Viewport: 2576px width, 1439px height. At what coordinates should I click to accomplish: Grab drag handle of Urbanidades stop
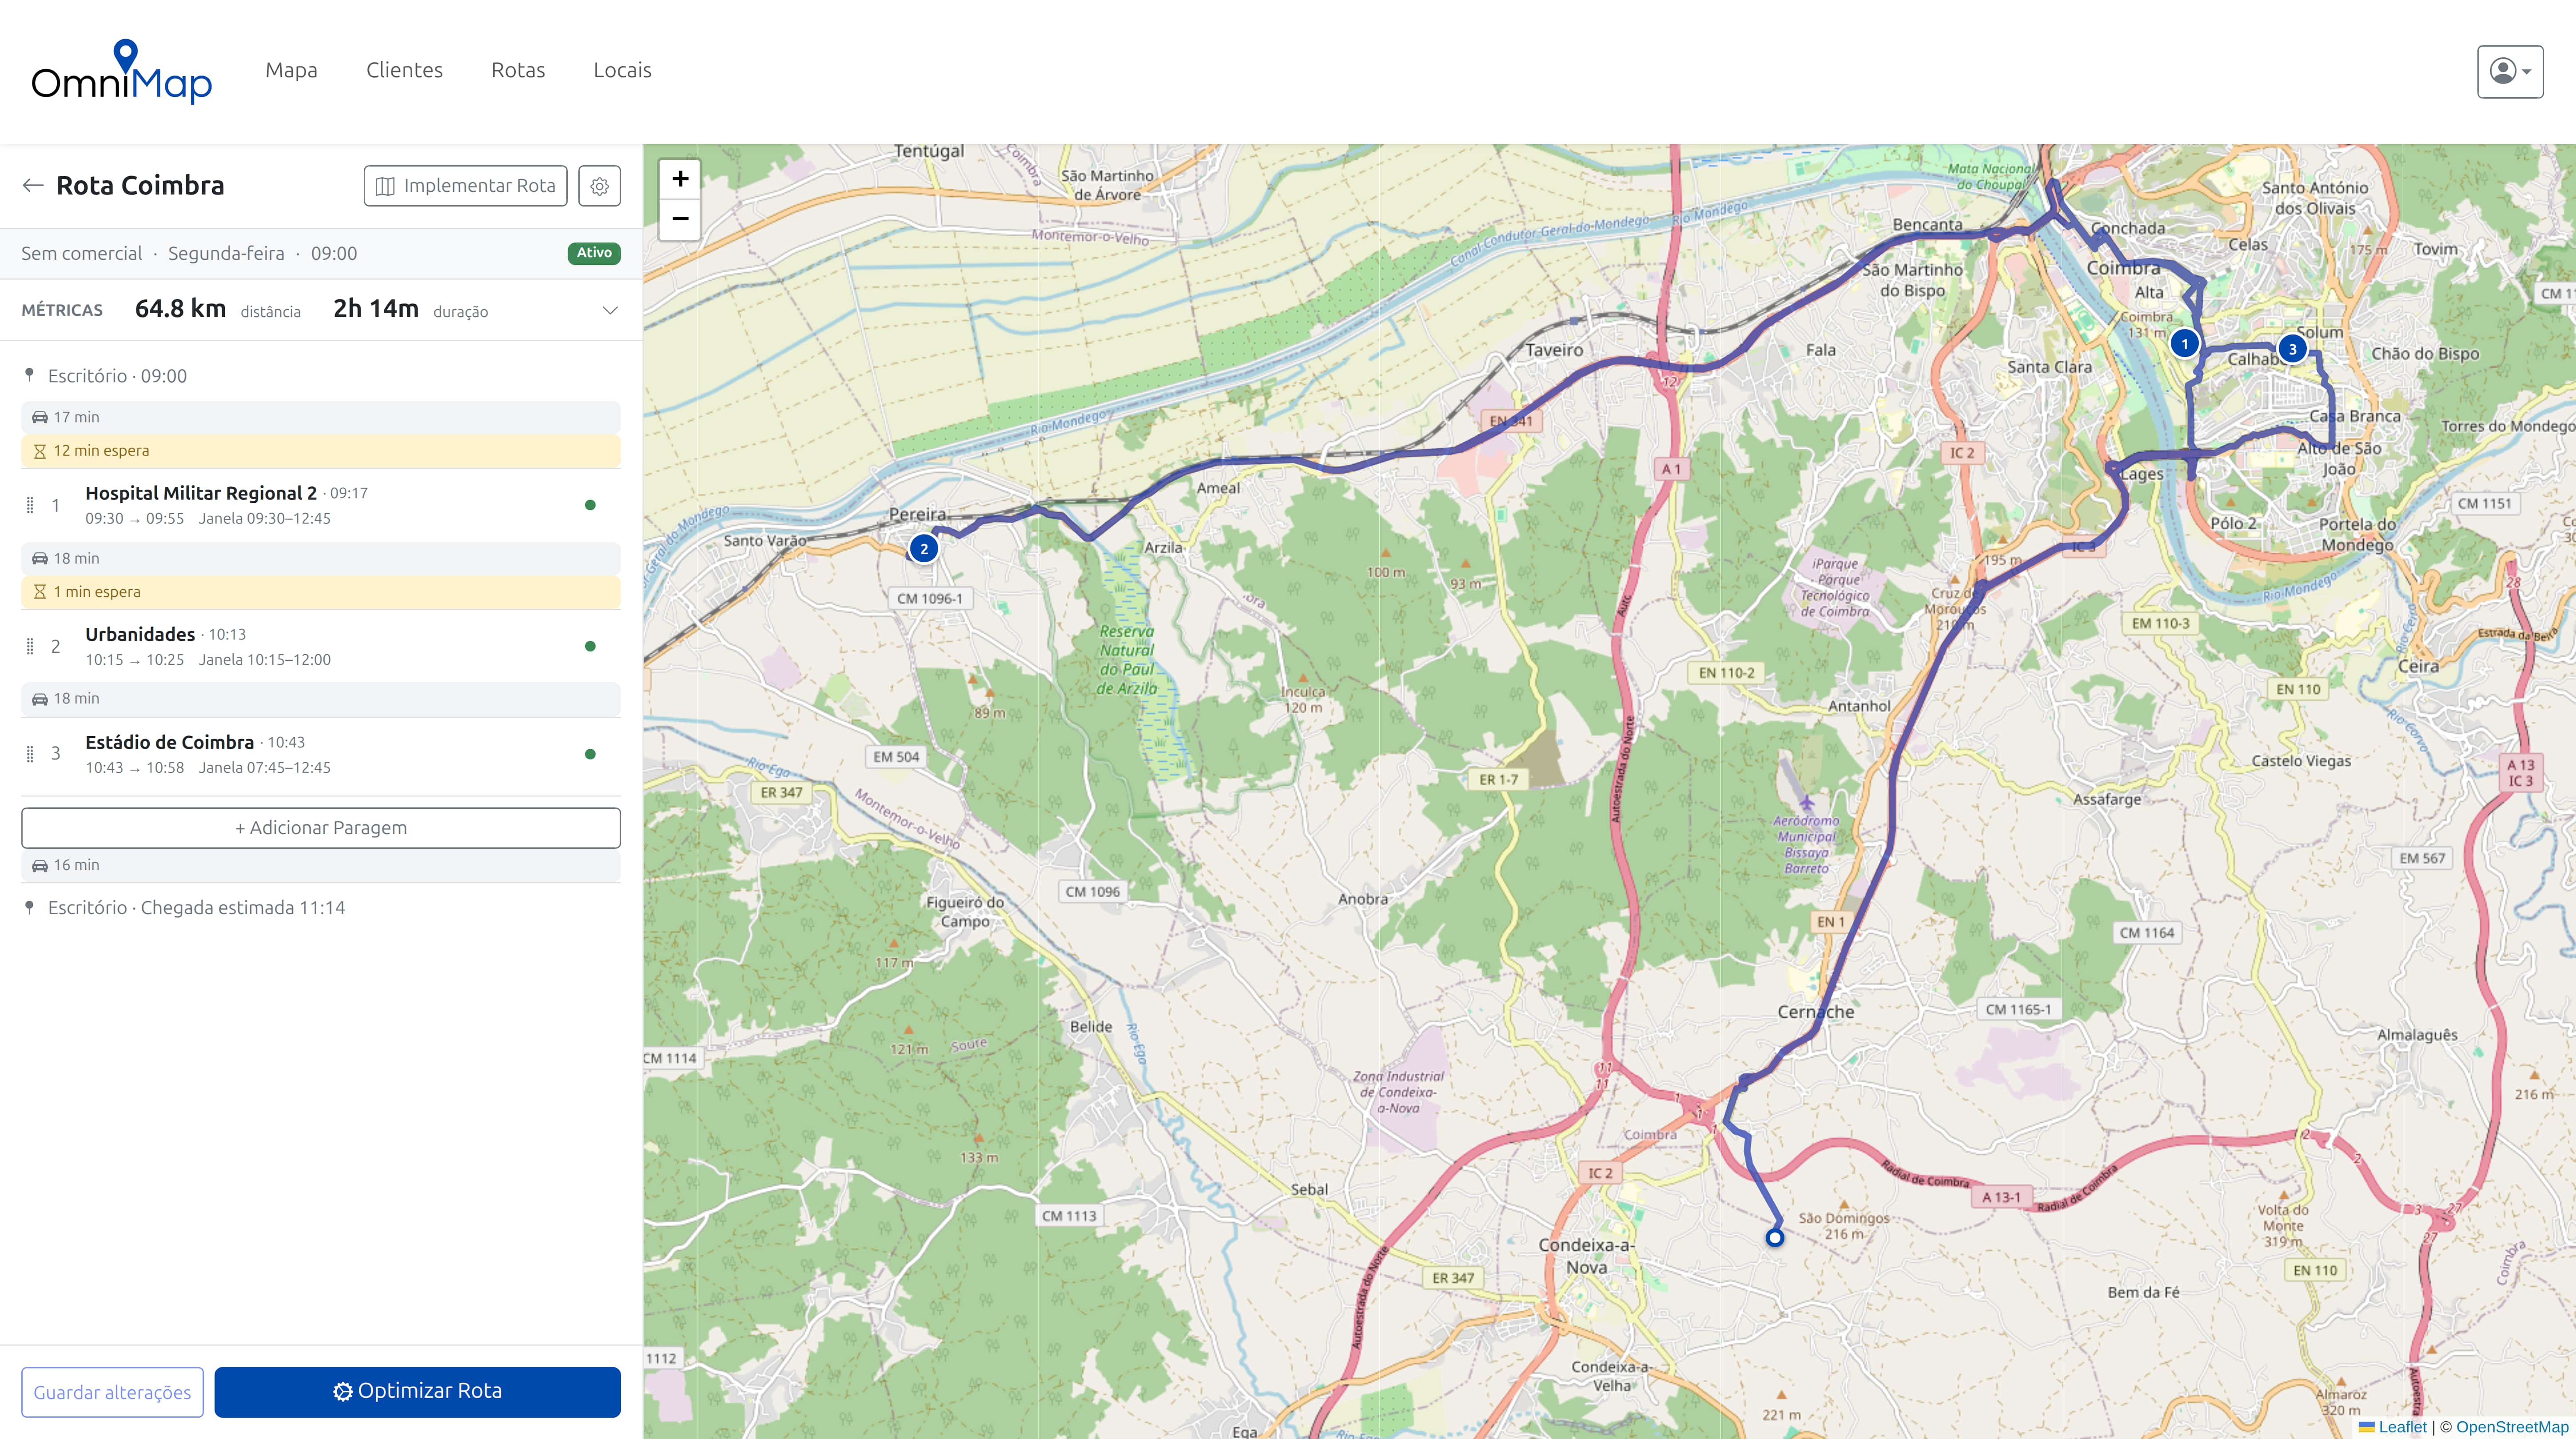[30, 646]
